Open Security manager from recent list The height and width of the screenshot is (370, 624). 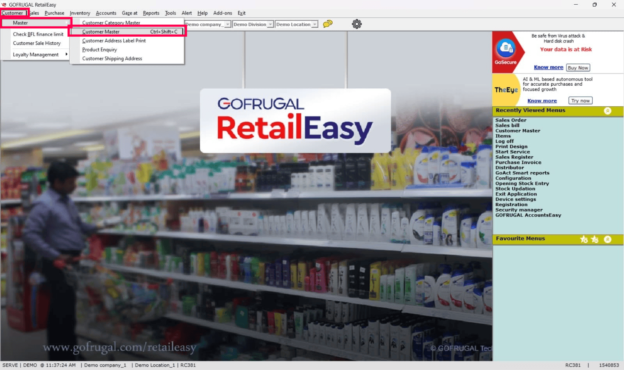coord(519,210)
